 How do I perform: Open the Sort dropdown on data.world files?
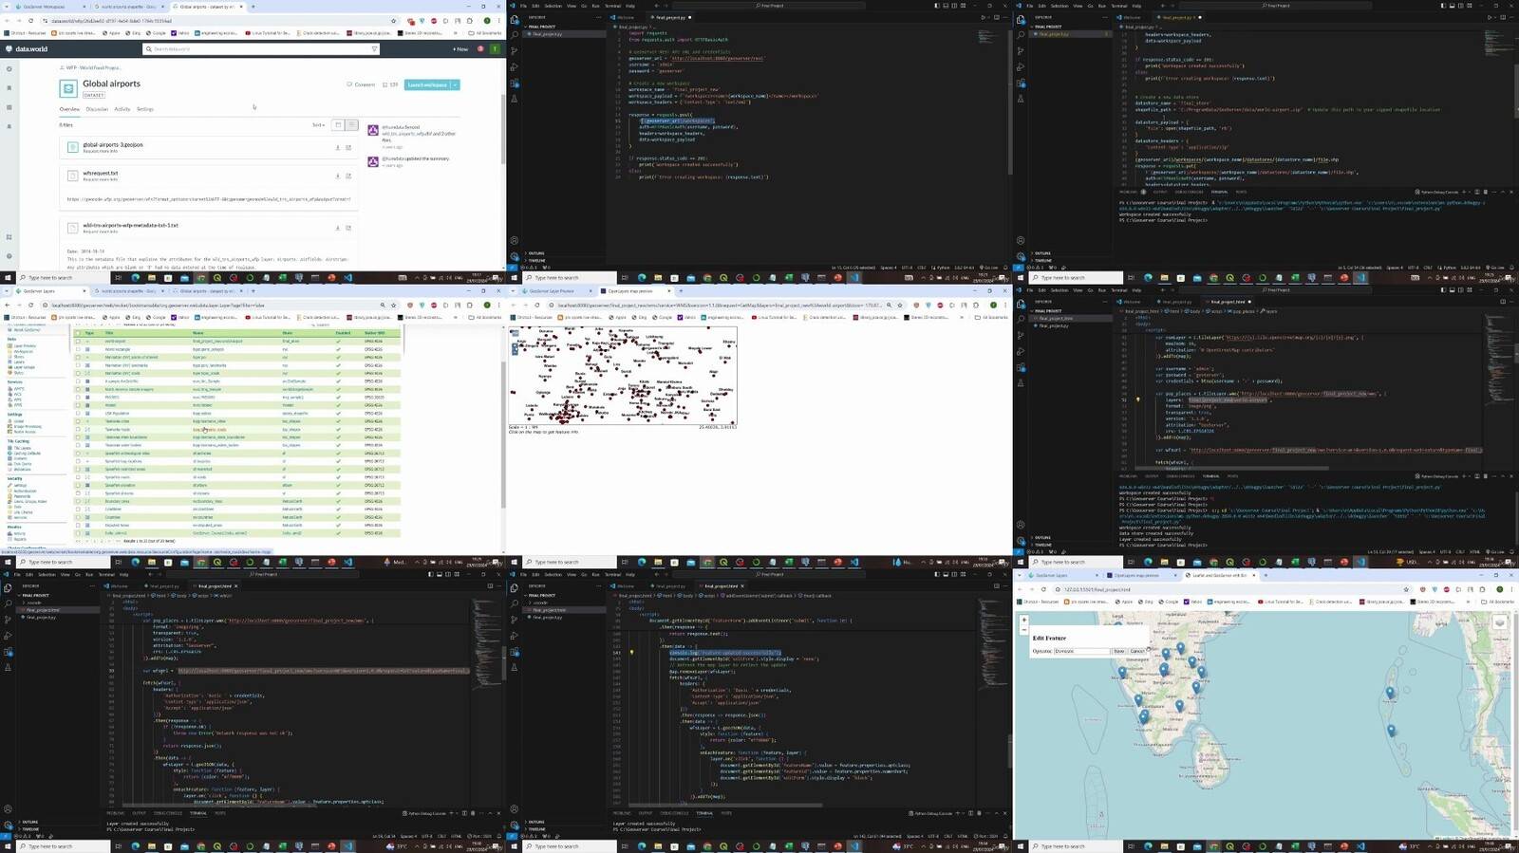pos(319,124)
